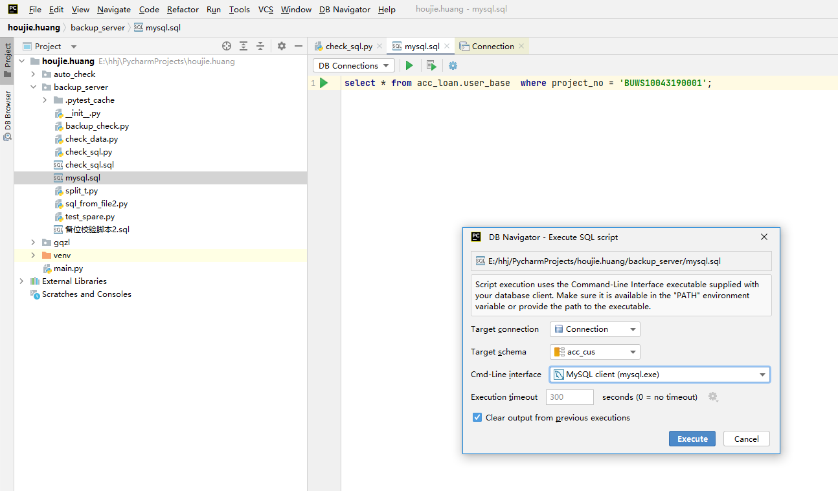Screen dimensions: 838x491
Task: Select split_t.py in project tree
Action: tap(82, 191)
